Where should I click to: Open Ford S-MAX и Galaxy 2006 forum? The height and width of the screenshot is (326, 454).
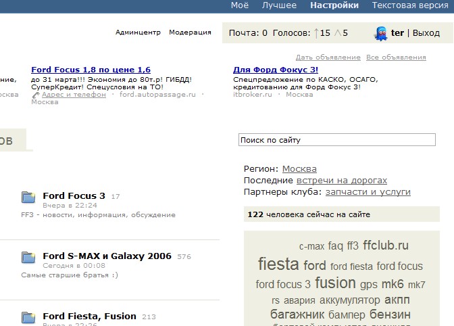[x=107, y=256]
